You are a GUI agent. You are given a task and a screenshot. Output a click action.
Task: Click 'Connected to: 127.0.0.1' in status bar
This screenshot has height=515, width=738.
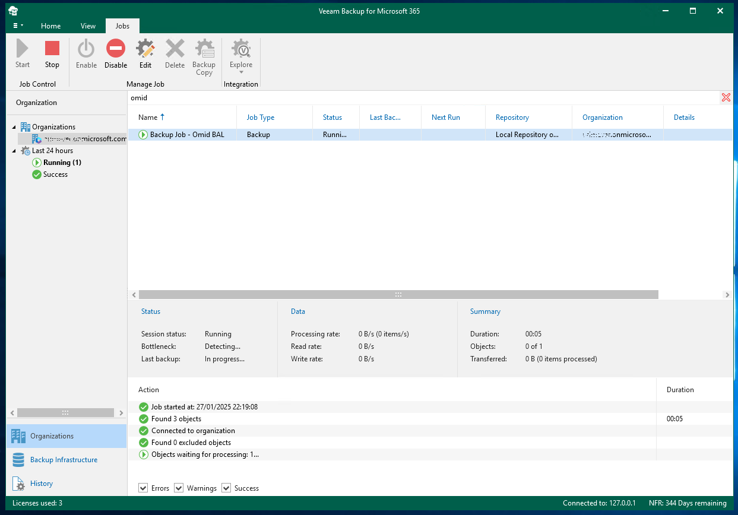click(599, 503)
